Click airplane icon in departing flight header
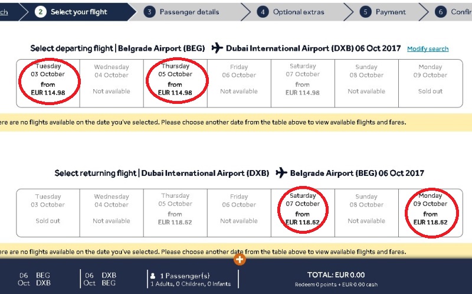The height and width of the screenshot is (294, 472). [217, 48]
